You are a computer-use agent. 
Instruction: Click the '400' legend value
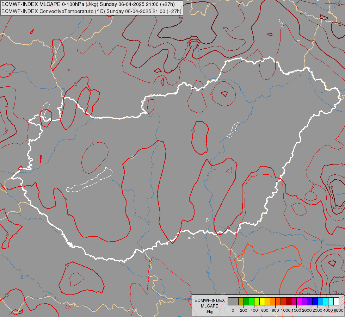(x=254, y=310)
